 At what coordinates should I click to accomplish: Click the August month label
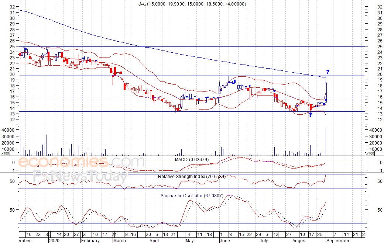click(299, 240)
